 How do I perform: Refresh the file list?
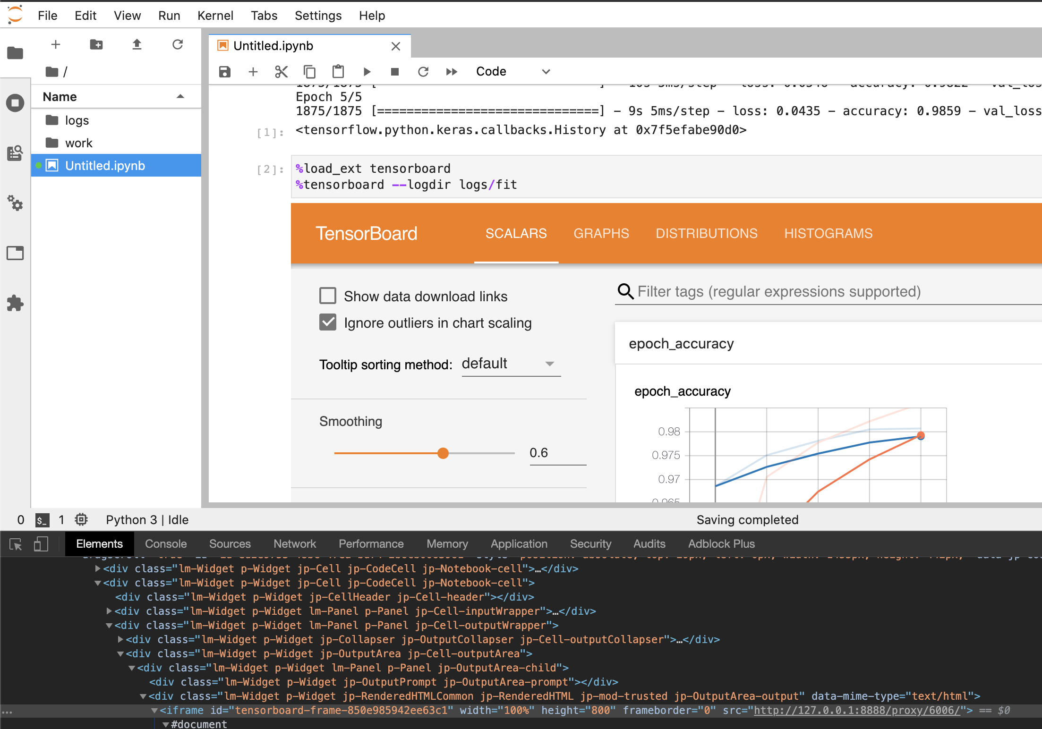click(178, 44)
